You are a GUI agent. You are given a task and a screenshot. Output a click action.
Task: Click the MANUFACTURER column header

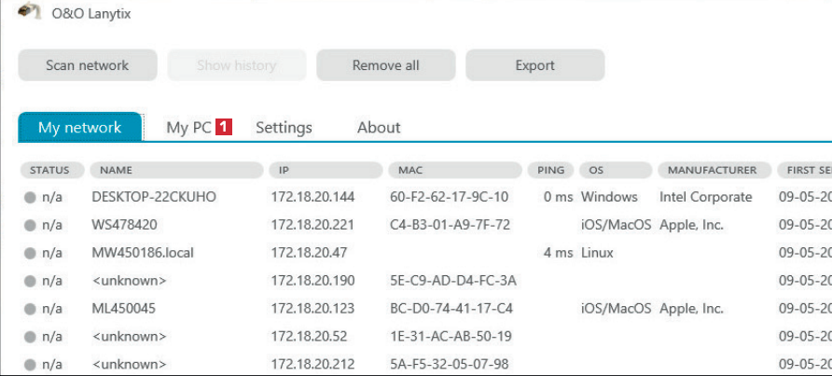tap(714, 171)
